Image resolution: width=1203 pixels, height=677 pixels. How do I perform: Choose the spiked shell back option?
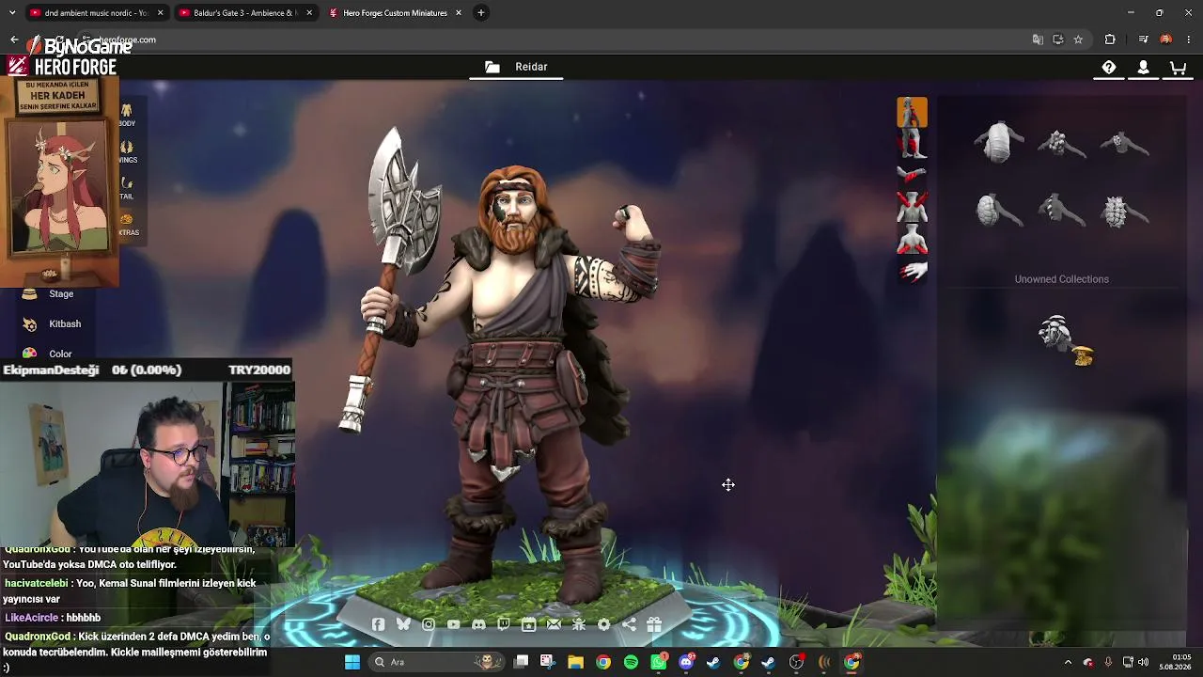pyautogui.click(x=1124, y=211)
